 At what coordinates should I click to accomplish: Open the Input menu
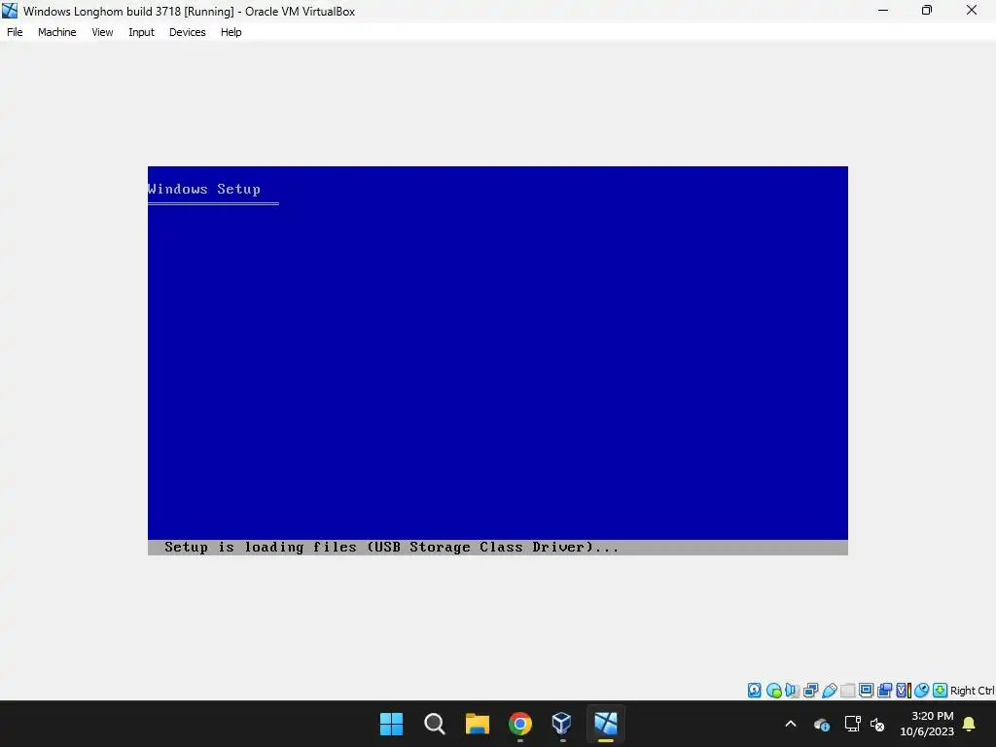[141, 32]
